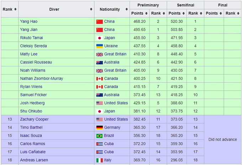Click the Japan flag beside Rikuto Tamai

(99, 38)
